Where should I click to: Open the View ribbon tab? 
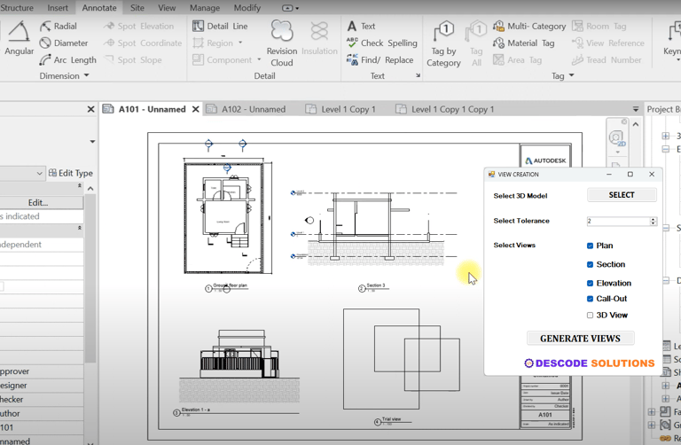coord(167,8)
